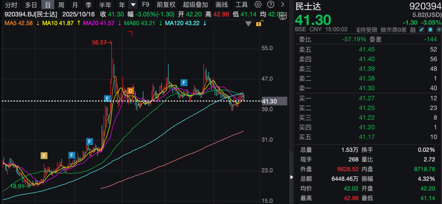
Task: Click the orange D dividend marker
Action: click(x=131, y=91)
